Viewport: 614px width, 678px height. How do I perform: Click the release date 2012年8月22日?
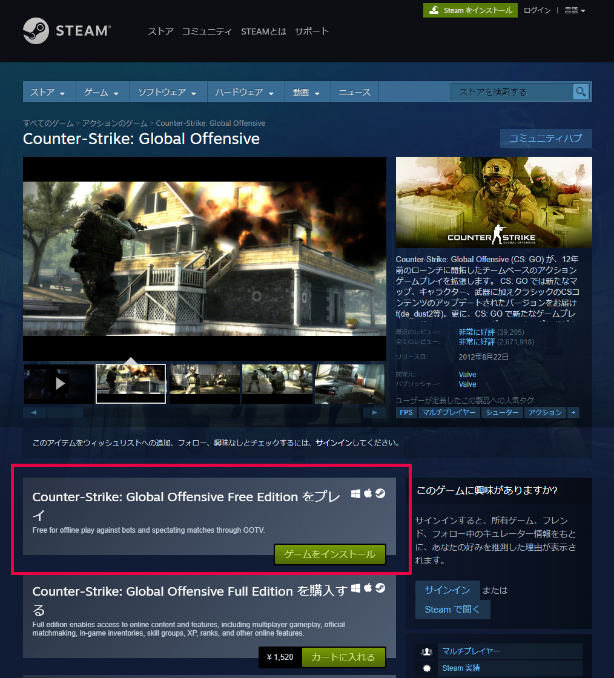click(483, 357)
